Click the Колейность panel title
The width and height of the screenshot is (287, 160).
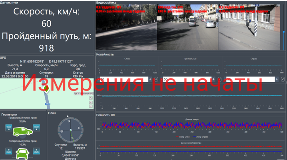(x=105, y=54)
